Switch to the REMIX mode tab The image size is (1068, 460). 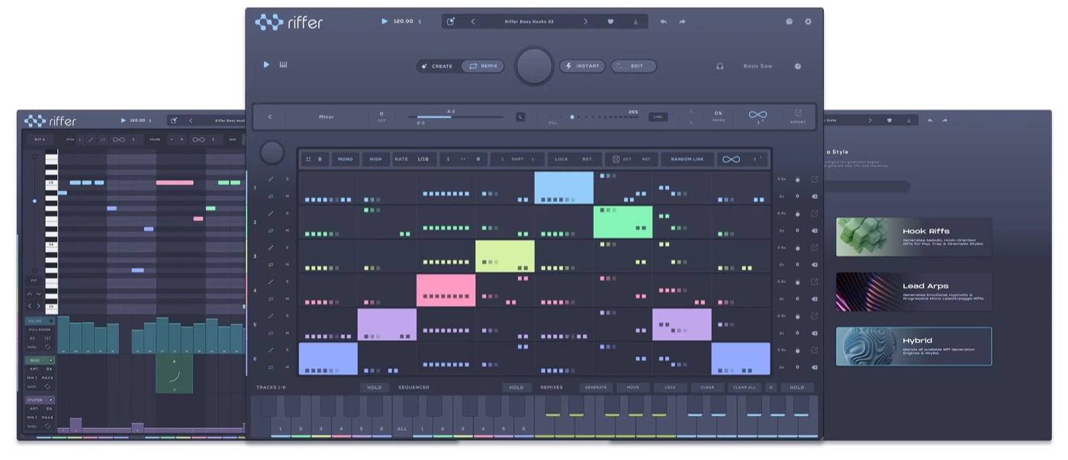[483, 66]
